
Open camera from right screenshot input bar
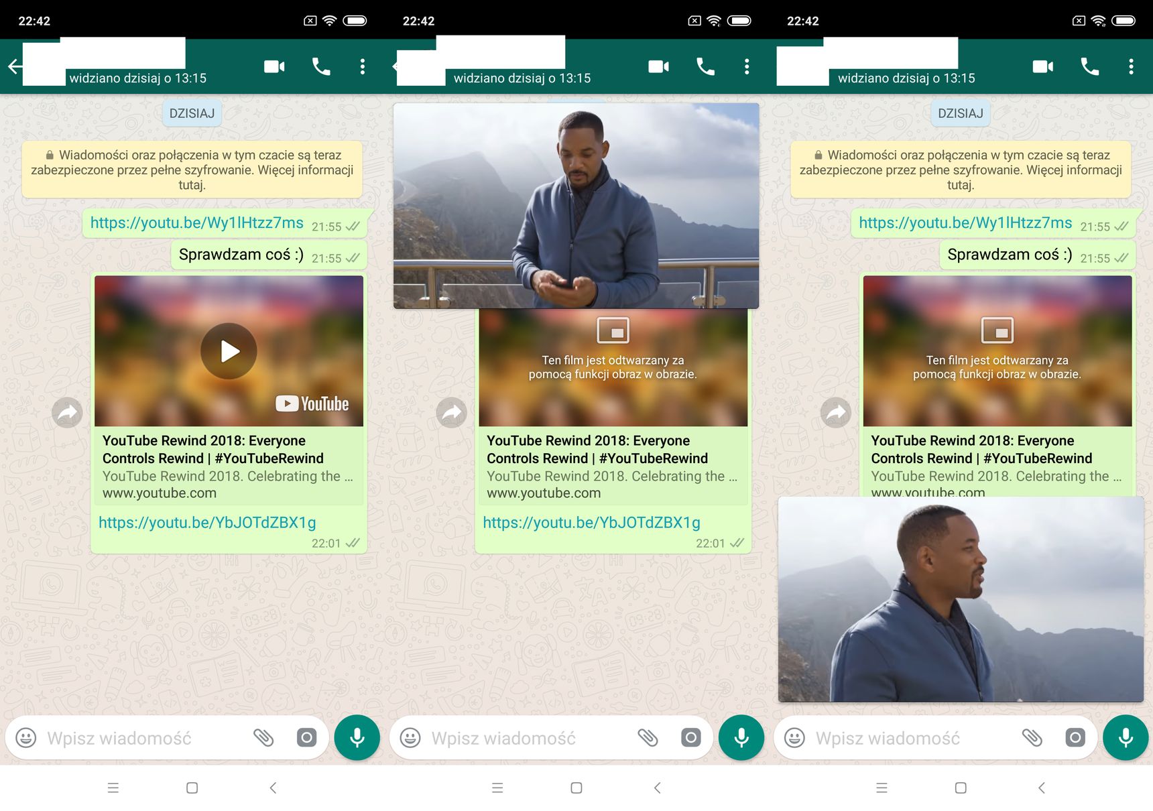point(1075,738)
